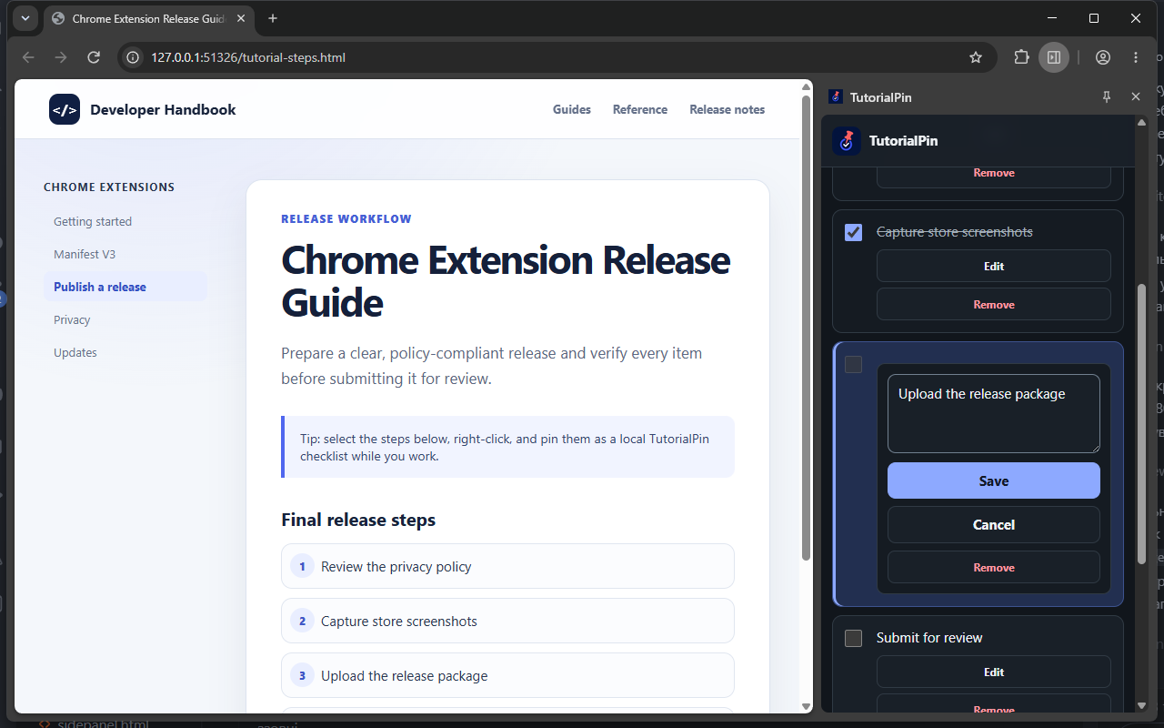1164x728 pixels.
Task: Click the web page vertical scrollbar thumb
Action: [806, 328]
